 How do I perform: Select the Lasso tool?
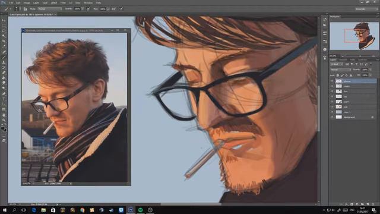click(4, 31)
